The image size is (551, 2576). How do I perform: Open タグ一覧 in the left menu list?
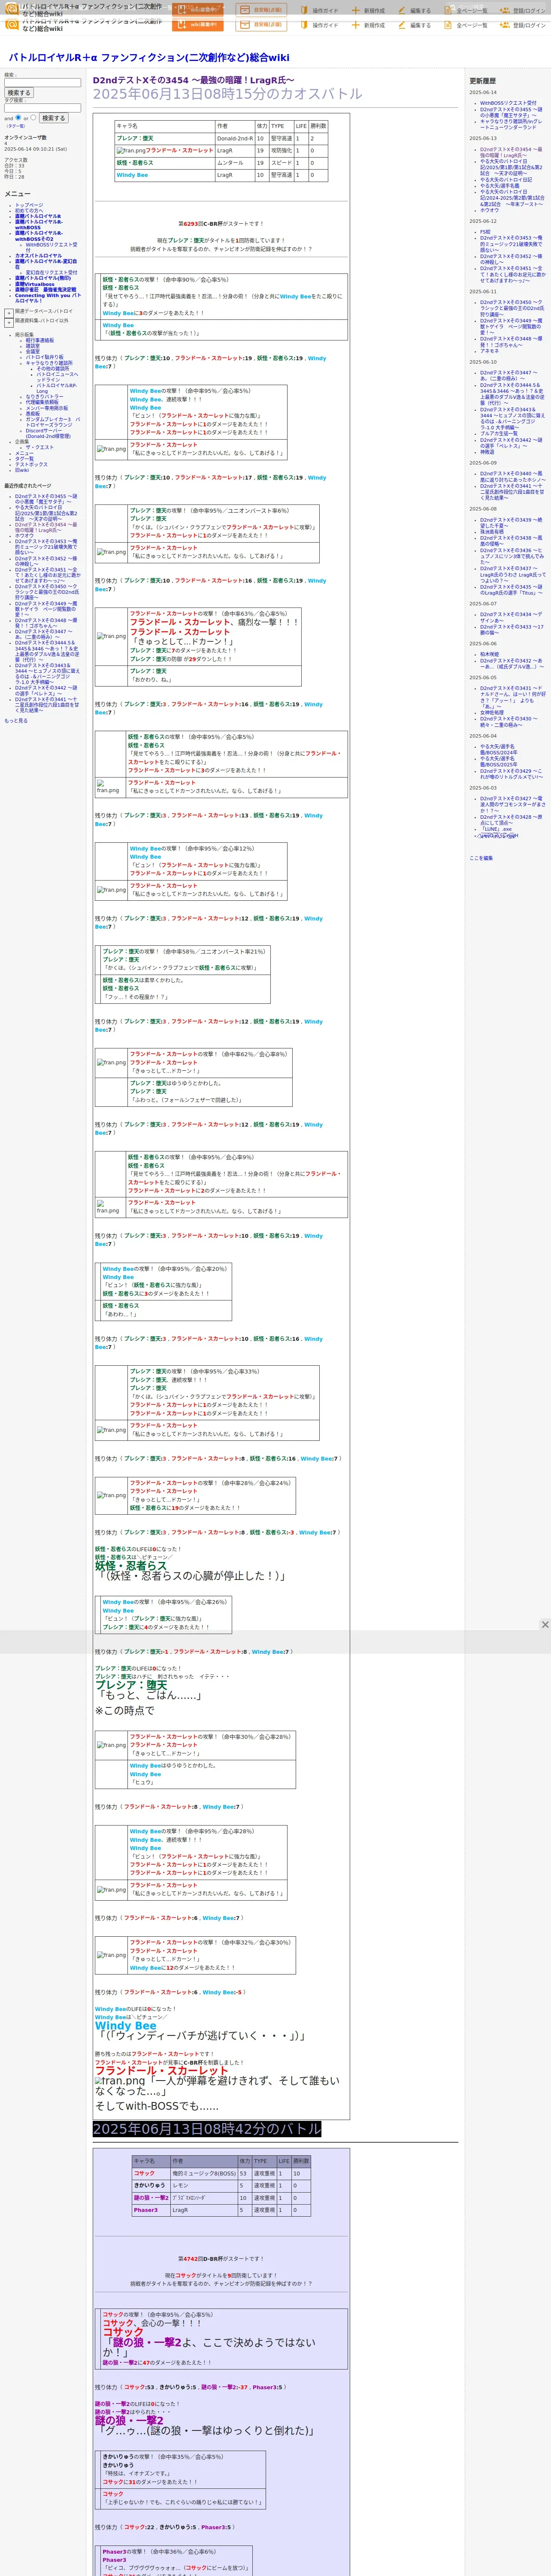tap(24, 459)
